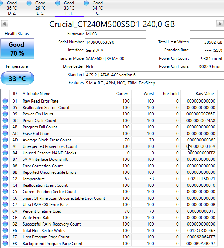
Task: Click status icon for Ultra DMA CRC Error Rate
Action: (x=5, y=205)
